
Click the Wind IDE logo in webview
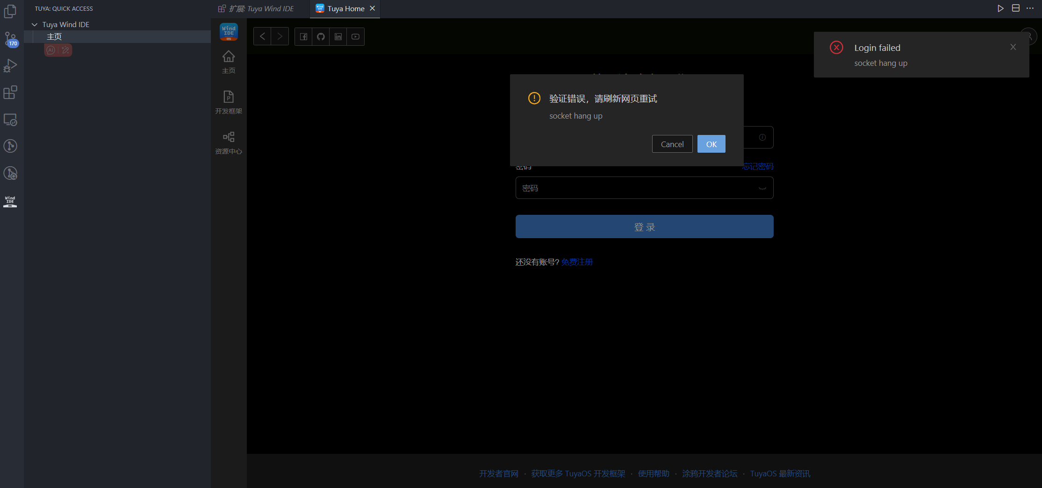[x=229, y=32]
